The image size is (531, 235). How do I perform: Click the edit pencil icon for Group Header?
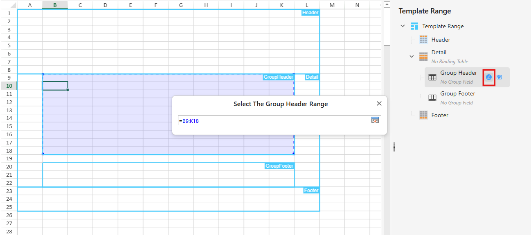click(x=488, y=77)
